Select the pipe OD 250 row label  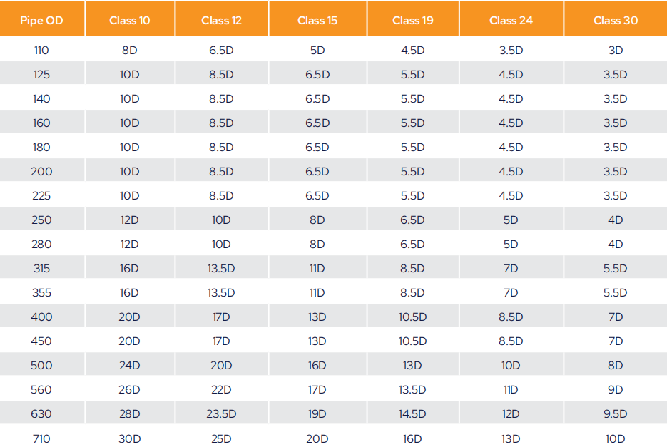(x=41, y=220)
